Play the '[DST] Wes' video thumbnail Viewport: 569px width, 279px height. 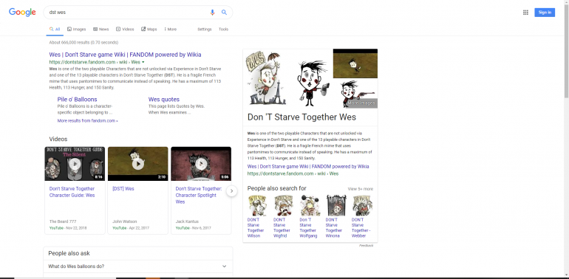[x=138, y=164]
